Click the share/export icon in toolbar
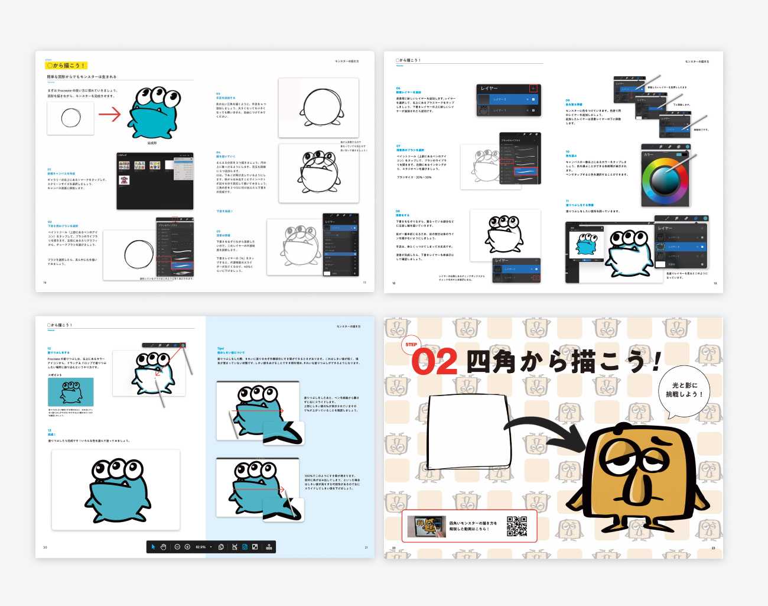768x606 pixels. coord(269,547)
